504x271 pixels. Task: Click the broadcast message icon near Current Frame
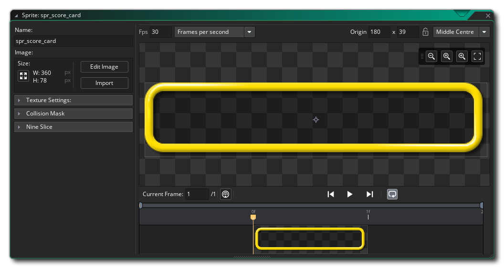[x=226, y=194]
